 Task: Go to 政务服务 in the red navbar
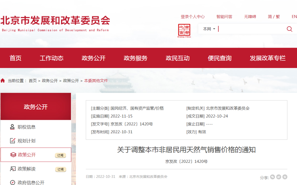(136, 58)
